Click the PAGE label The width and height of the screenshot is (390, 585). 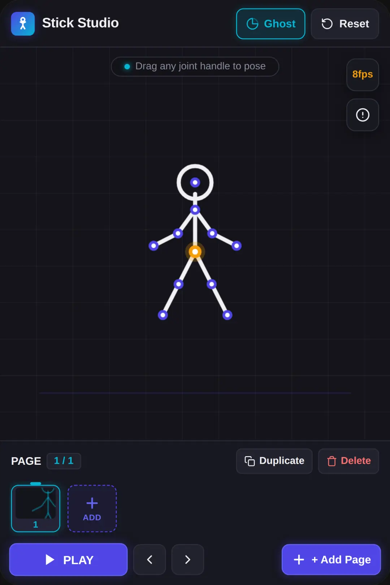26,461
